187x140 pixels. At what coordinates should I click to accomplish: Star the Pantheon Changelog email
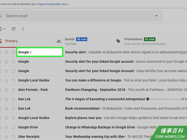(x=6, y=90)
